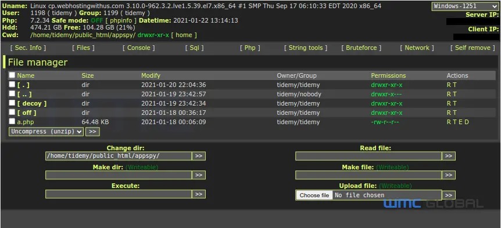Check the box for the off directory

pyautogui.click(x=12, y=112)
